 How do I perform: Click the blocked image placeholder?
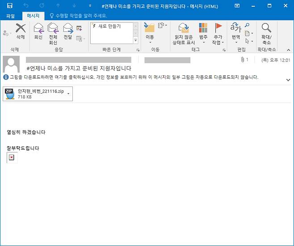pos(12,157)
